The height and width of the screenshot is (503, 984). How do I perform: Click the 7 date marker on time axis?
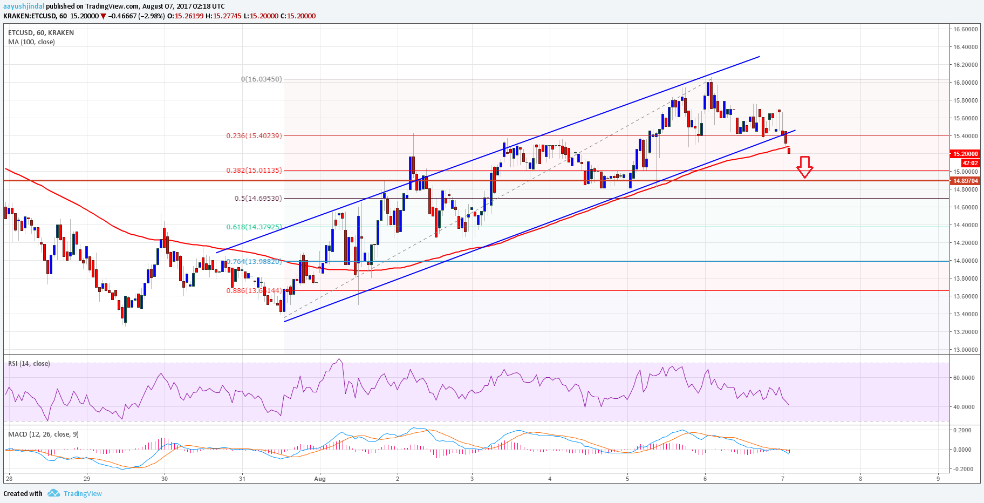tap(783, 478)
